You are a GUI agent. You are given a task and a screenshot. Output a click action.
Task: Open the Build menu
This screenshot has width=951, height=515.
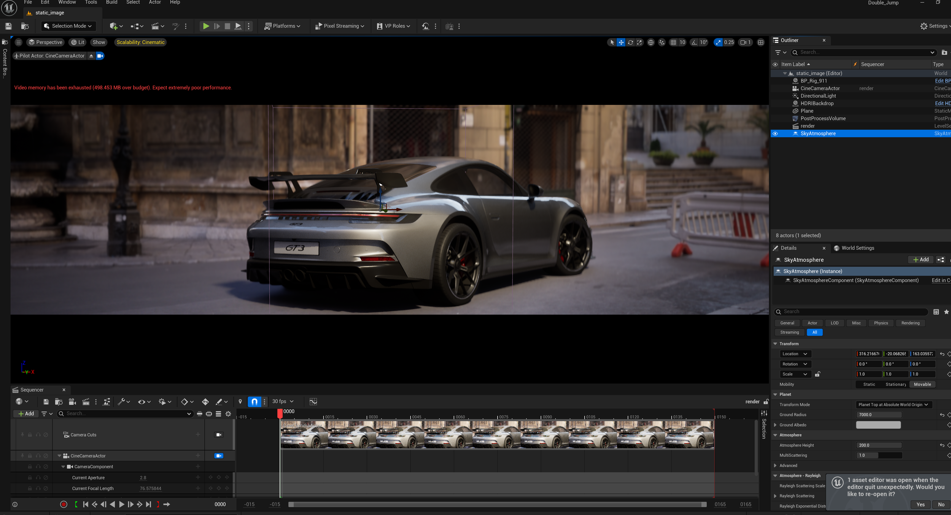click(x=111, y=2)
